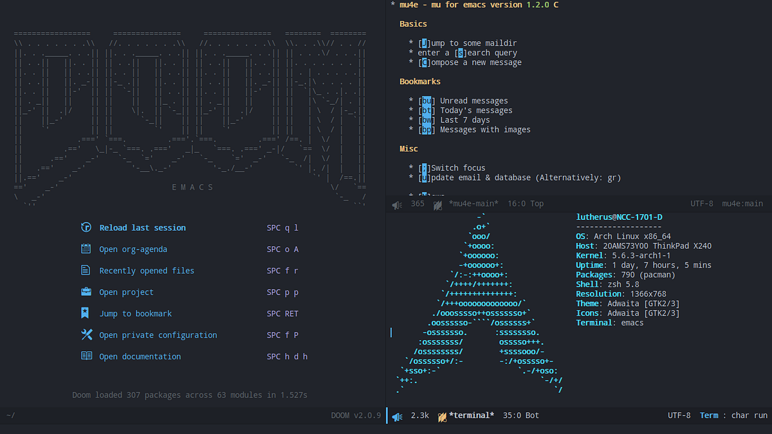Viewport: 772px width, 434px height.
Task: Click the calendar icon beside Open org-agenda
Action: (86, 249)
